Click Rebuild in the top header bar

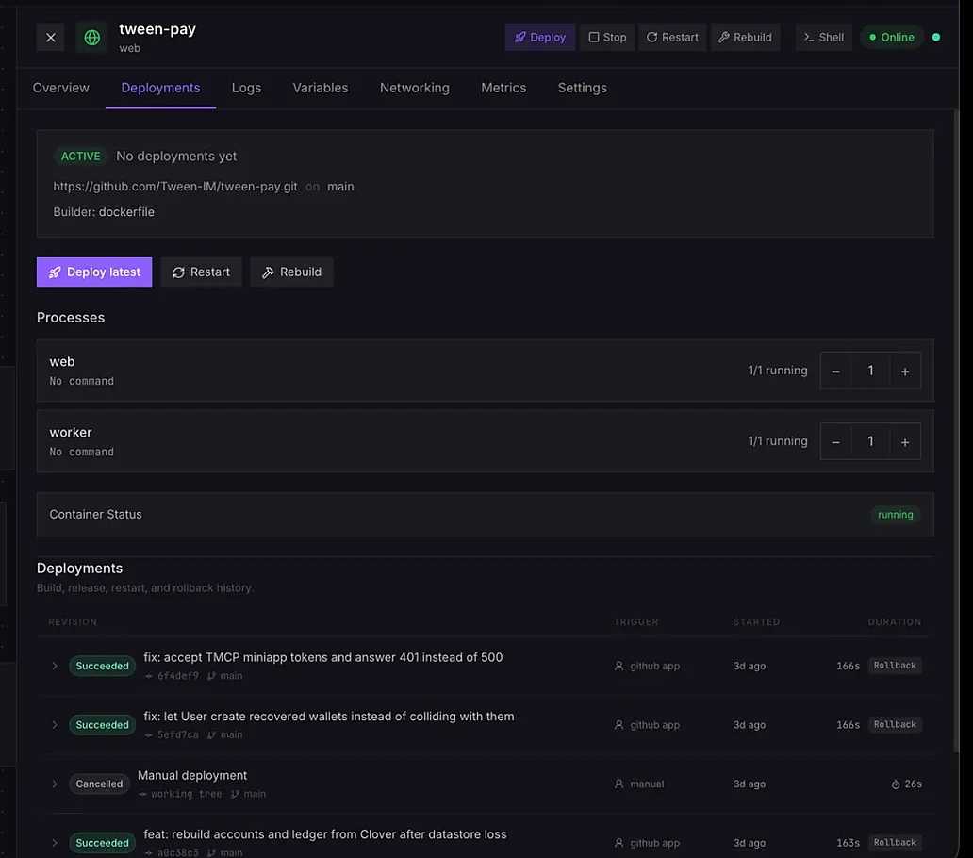click(745, 37)
